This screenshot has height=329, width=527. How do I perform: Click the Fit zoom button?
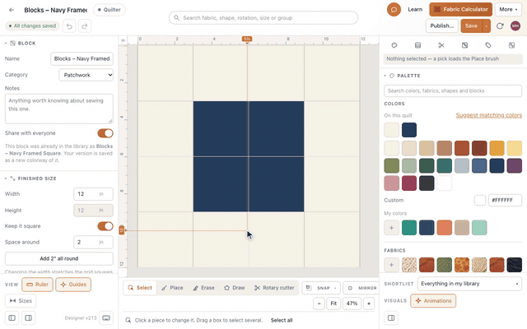[x=333, y=304]
